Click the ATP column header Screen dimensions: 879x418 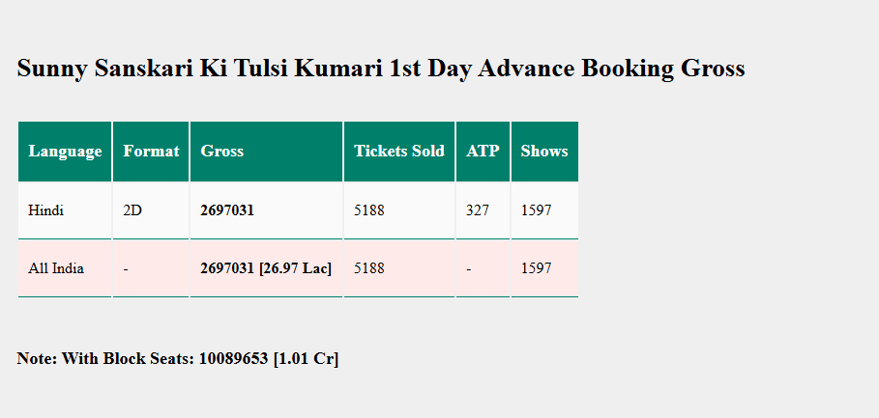(483, 152)
